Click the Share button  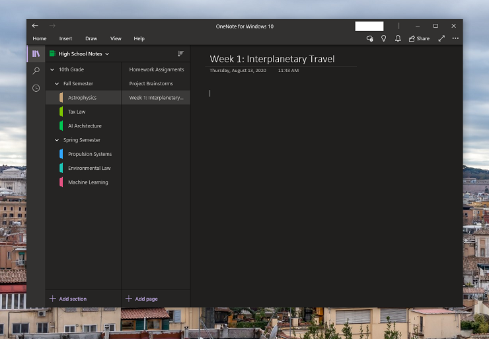419,38
